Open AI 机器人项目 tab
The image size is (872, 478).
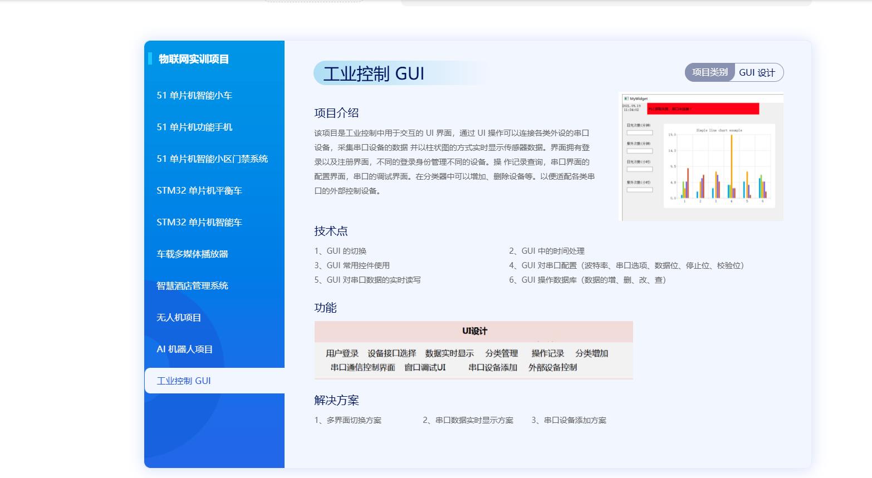[x=184, y=349]
